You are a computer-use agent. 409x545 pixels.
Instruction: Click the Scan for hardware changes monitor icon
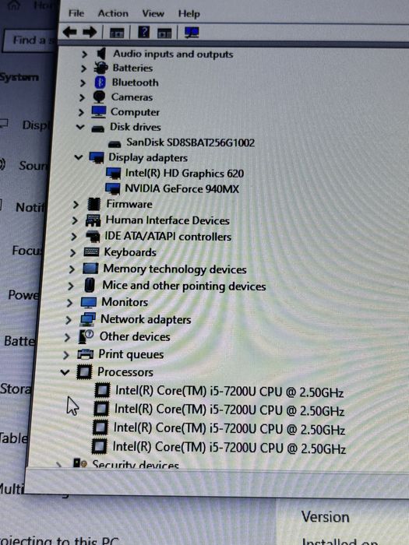pos(192,33)
